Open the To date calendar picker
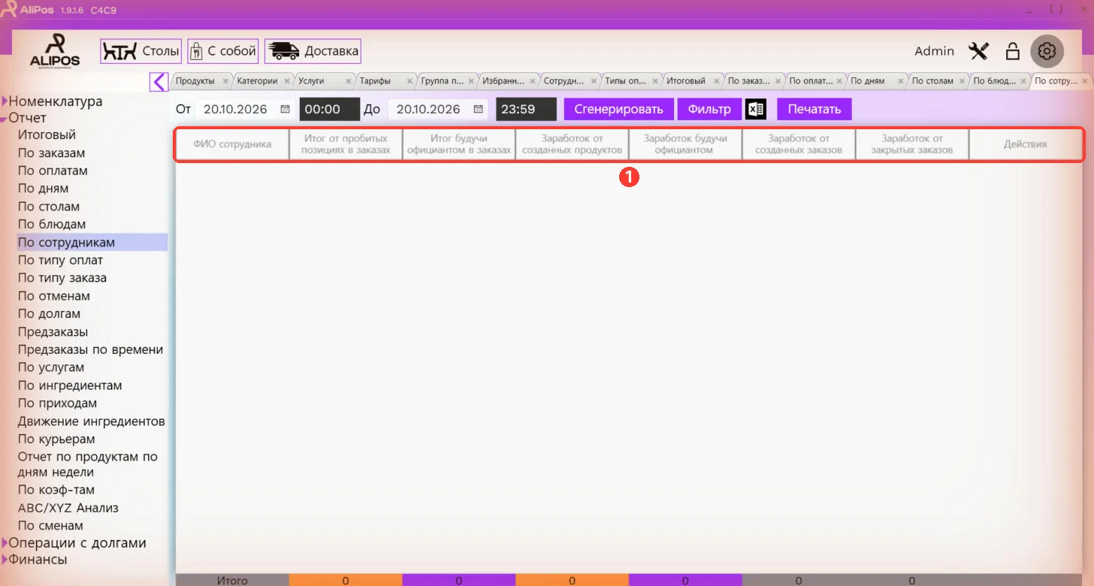Viewport: 1094px width, 586px height. [478, 109]
